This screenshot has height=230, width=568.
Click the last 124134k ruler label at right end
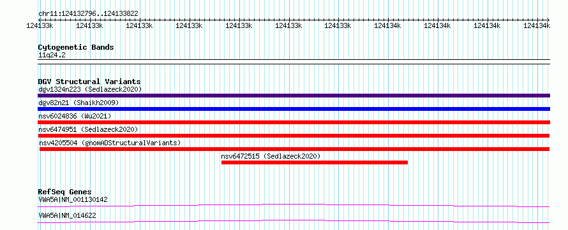click(x=537, y=25)
